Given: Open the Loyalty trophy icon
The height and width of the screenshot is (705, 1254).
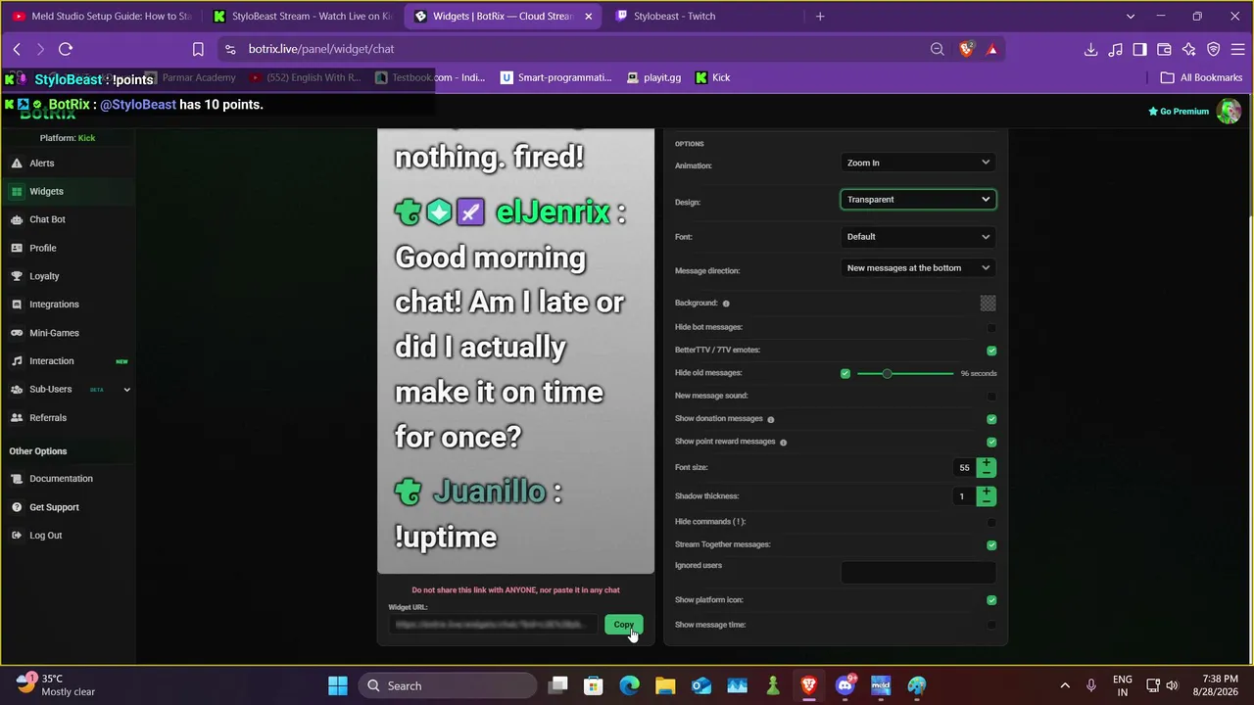Looking at the screenshot, I should pyautogui.click(x=17, y=277).
